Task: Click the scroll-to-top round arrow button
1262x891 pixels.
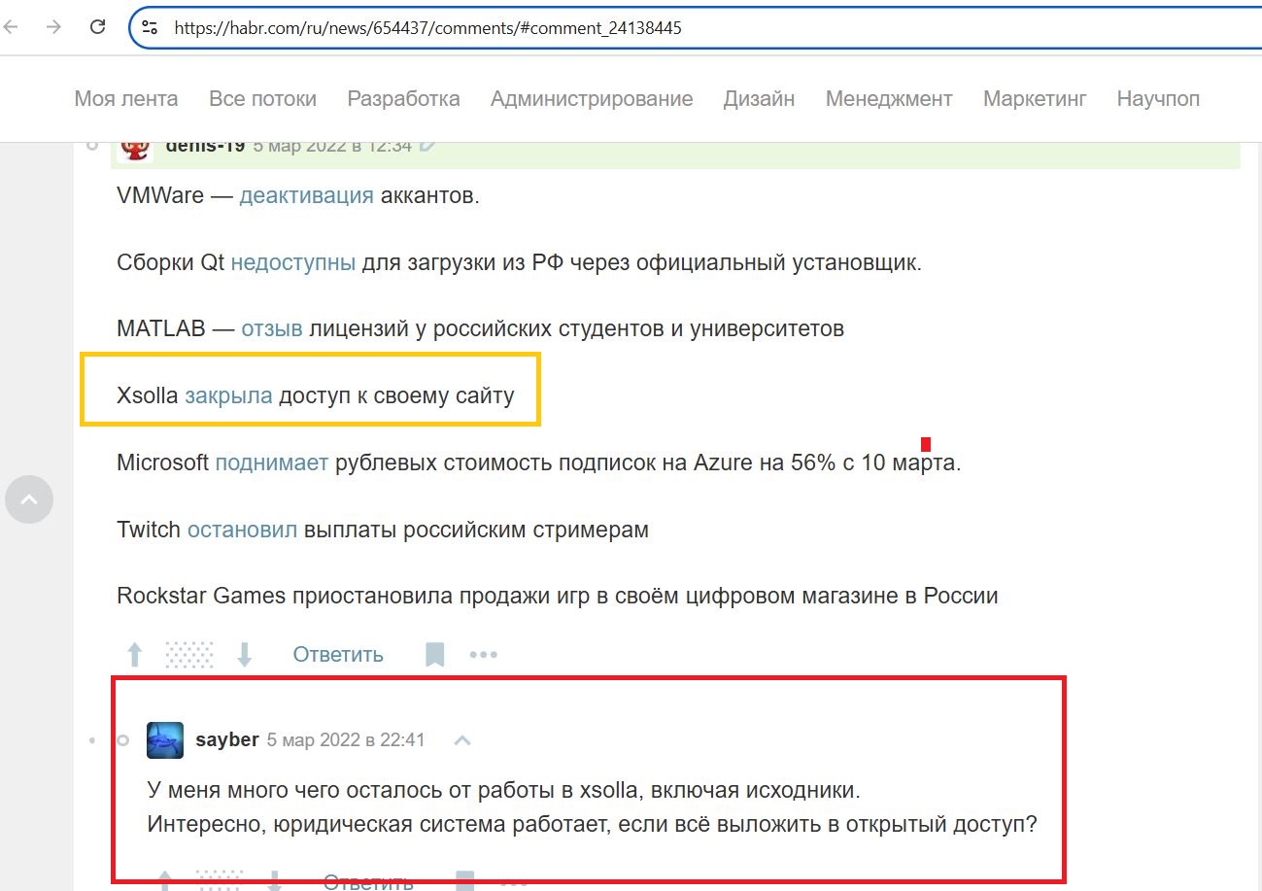Action: point(29,499)
